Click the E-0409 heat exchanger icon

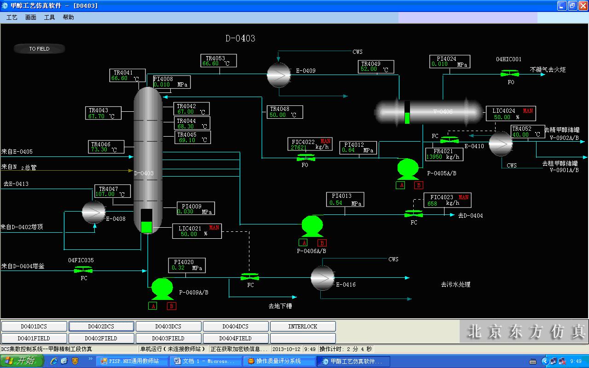pyautogui.click(x=279, y=75)
